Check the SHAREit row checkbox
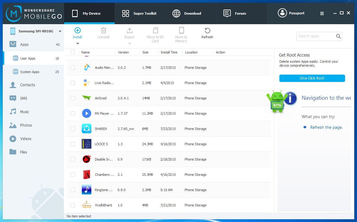357x222 pixels. [x=73, y=129]
